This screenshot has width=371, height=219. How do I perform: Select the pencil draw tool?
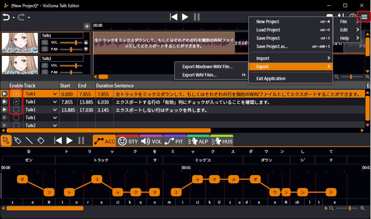pos(18,141)
